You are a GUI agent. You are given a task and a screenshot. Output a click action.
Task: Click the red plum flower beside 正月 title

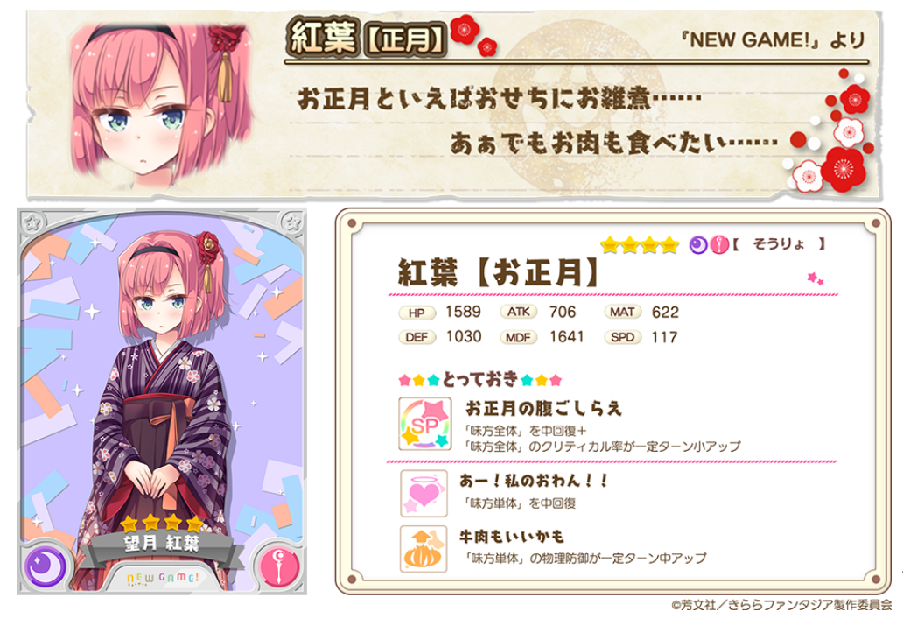tap(464, 30)
